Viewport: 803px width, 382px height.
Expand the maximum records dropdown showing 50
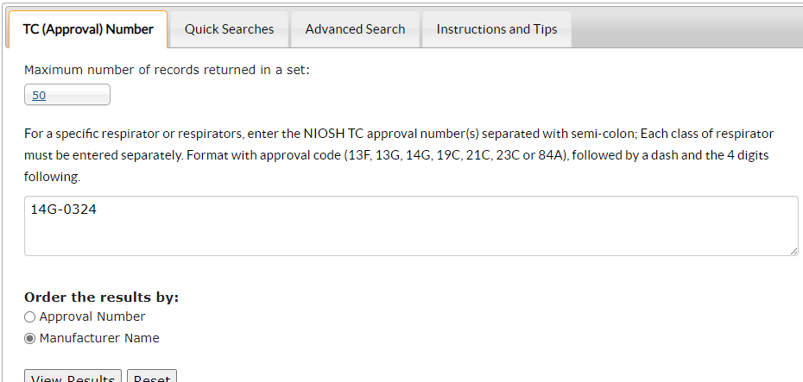[x=67, y=96]
